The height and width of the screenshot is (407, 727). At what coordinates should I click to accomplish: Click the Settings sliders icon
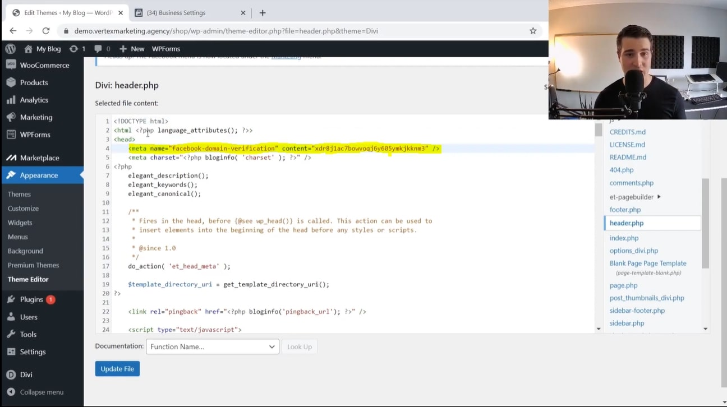coord(11,351)
